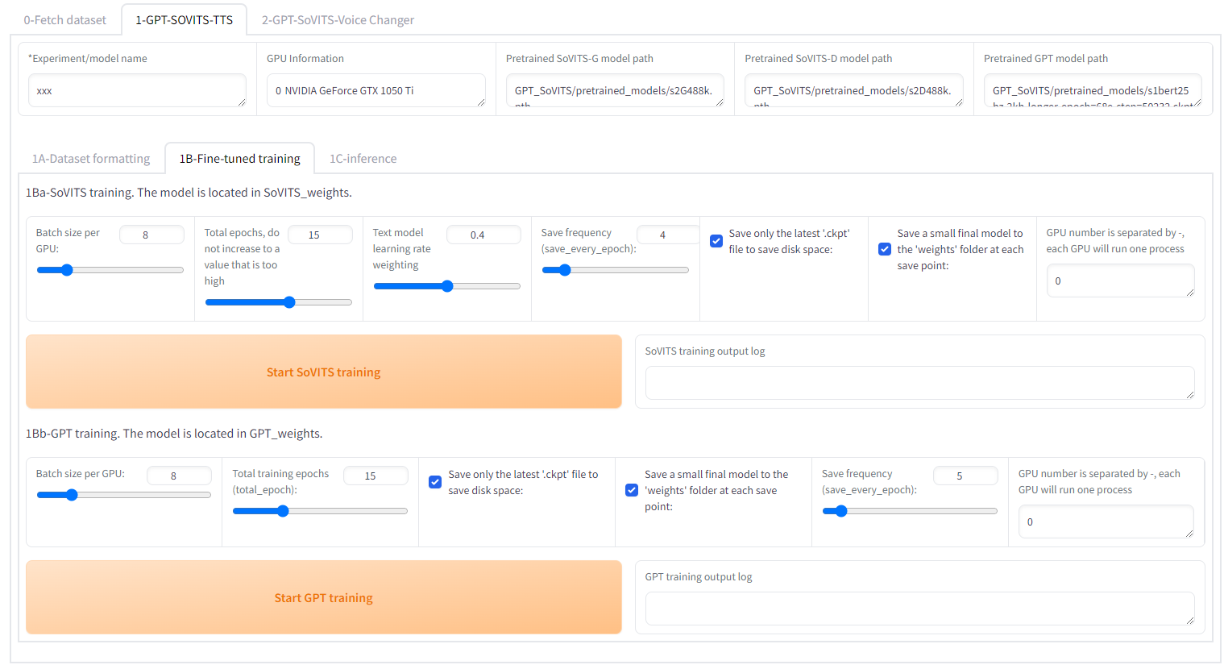1224x669 pixels.
Task: Toggle SoVITS save small final model checkbox
Action: (884, 249)
